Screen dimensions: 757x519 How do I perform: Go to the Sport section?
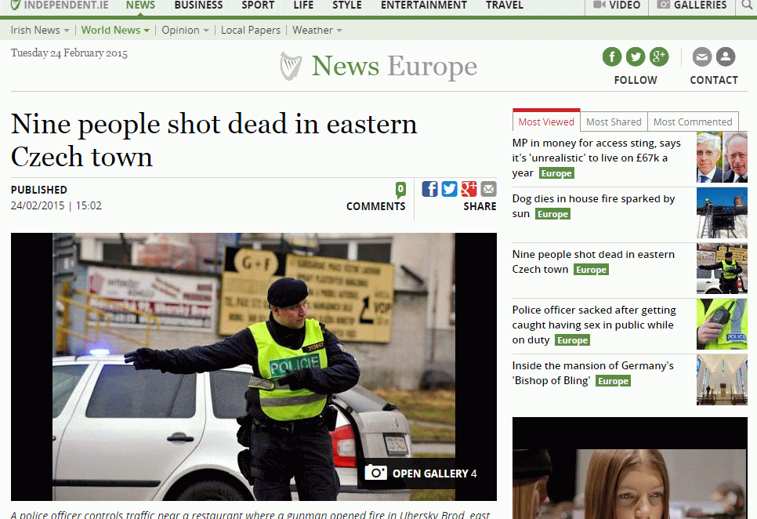258,5
